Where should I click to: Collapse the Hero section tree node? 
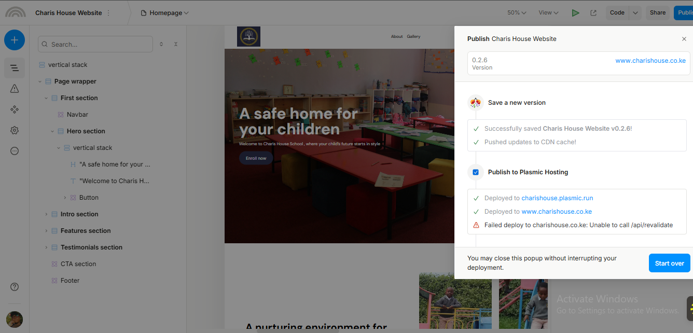pos(52,131)
